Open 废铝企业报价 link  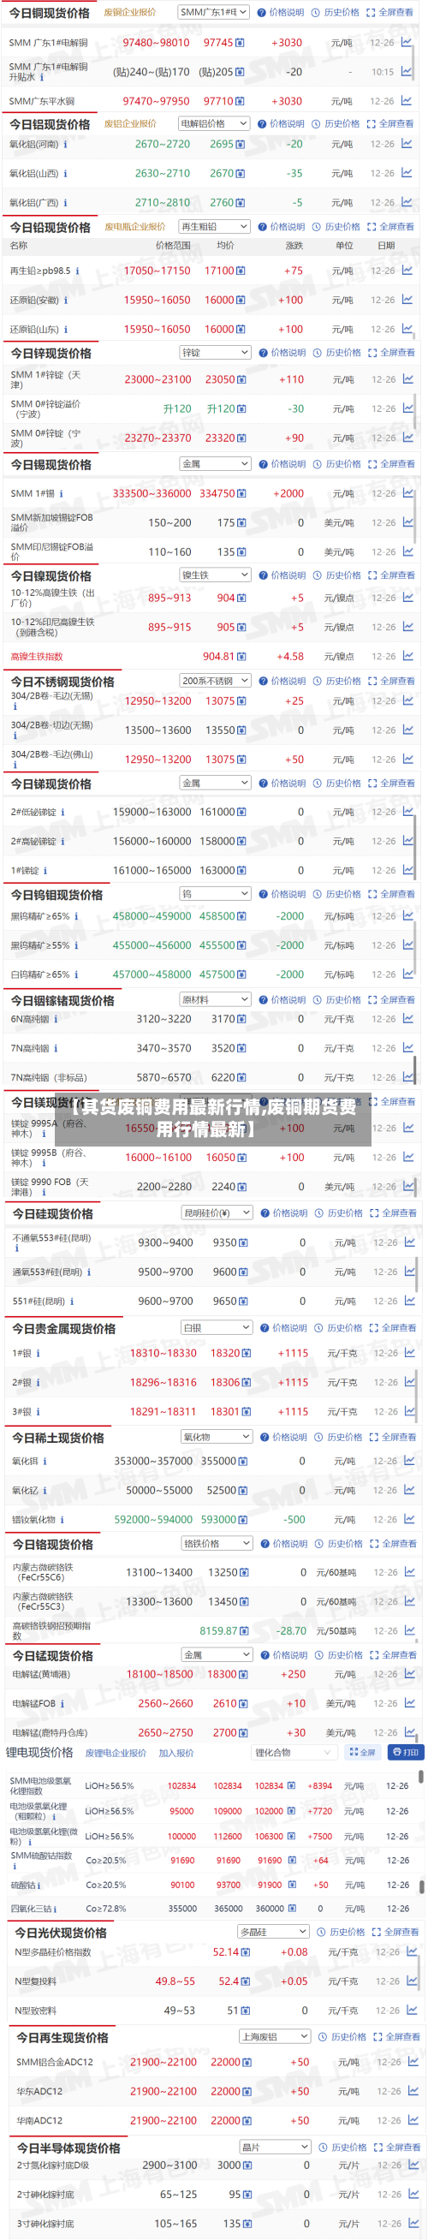click(130, 123)
